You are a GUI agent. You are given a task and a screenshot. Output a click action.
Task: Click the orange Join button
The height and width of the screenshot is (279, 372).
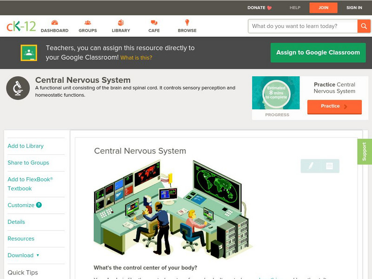pos(323,8)
